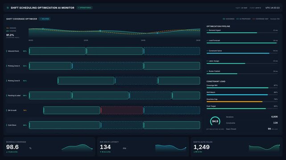Click the Constraint Solve pipeline progress bar
Viewport: 286px width, 160px height.
pyautogui.click(x=242, y=53)
